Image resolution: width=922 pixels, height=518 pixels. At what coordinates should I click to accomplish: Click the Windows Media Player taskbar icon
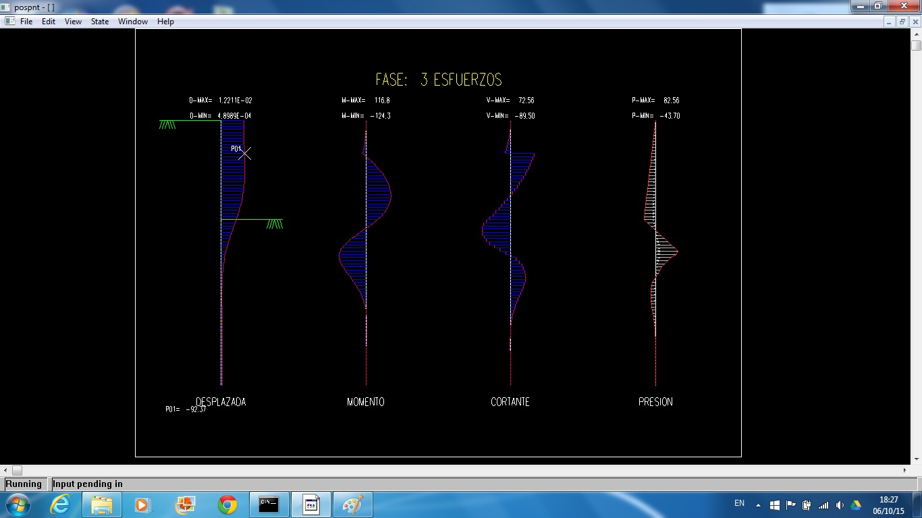tap(142, 505)
